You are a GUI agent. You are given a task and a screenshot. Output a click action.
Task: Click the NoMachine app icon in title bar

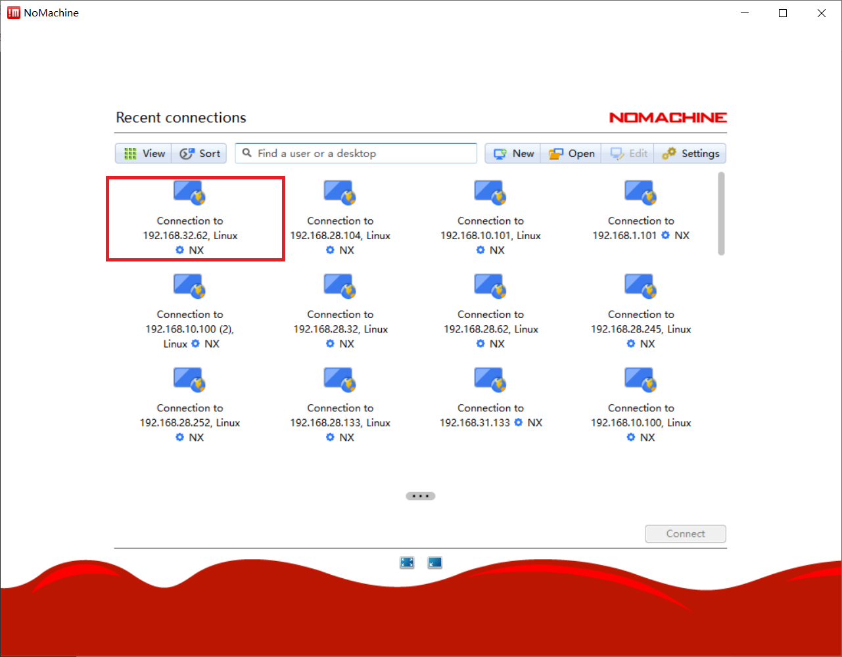tap(14, 12)
